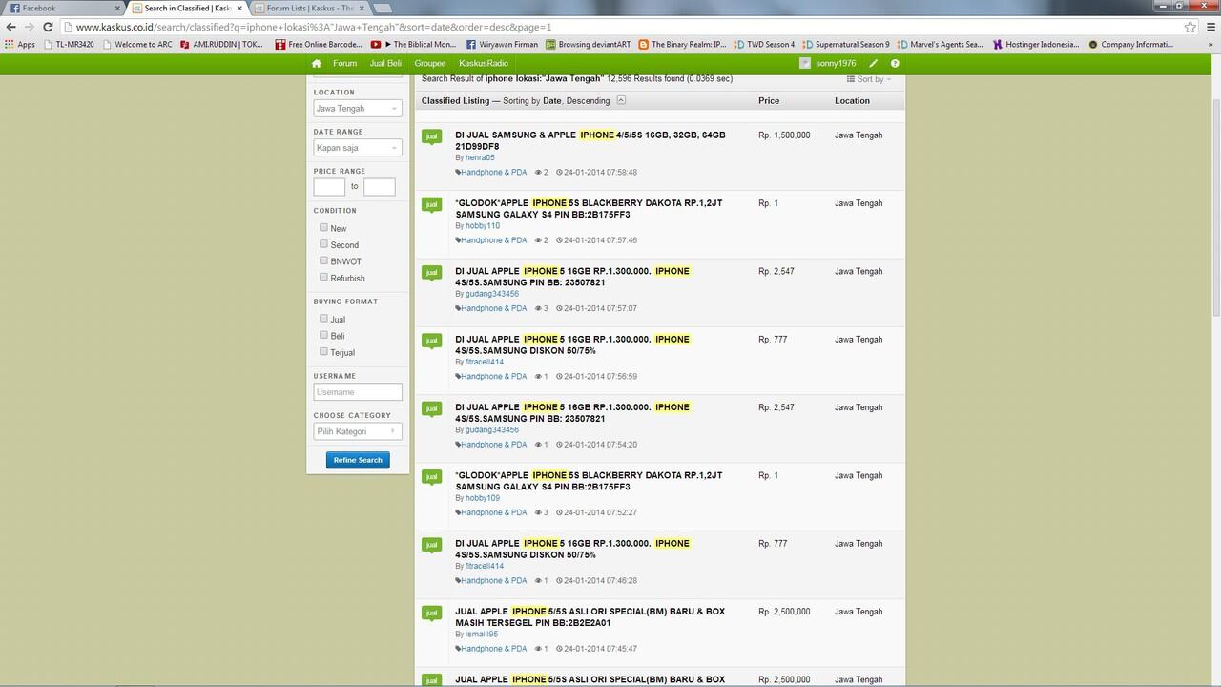Open Hostinger Indonesia bookmark
This screenshot has width=1221, height=687.
[1036, 44]
